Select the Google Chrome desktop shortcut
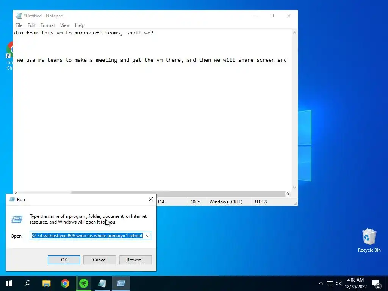388x291 pixels. [9, 56]
